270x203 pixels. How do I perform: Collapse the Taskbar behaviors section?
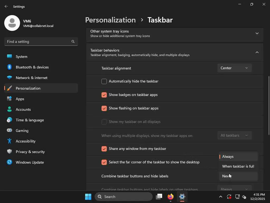(257, 52)
